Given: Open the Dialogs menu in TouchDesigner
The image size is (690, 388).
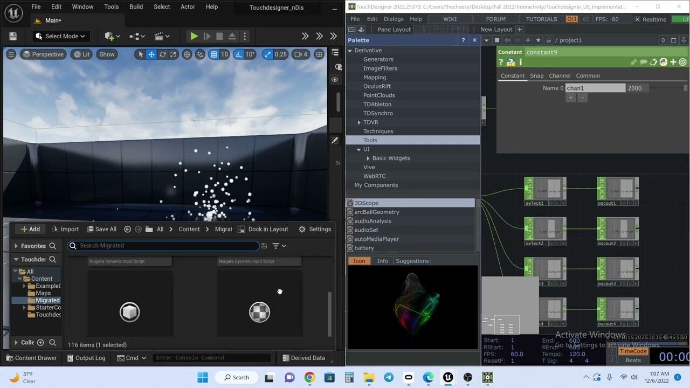Looking at the screenshot, I should tap(394, 18).
